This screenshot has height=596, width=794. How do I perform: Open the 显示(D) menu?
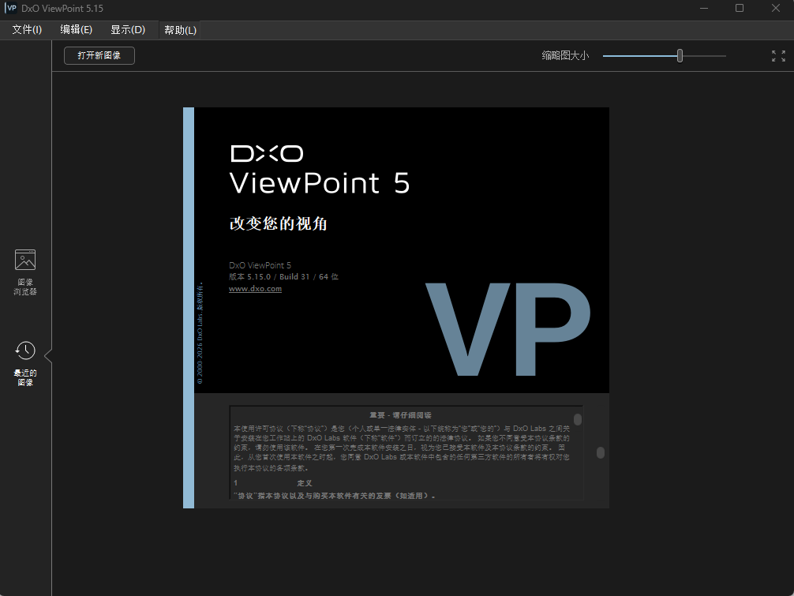pyautogui.click(x=128, y=30)
